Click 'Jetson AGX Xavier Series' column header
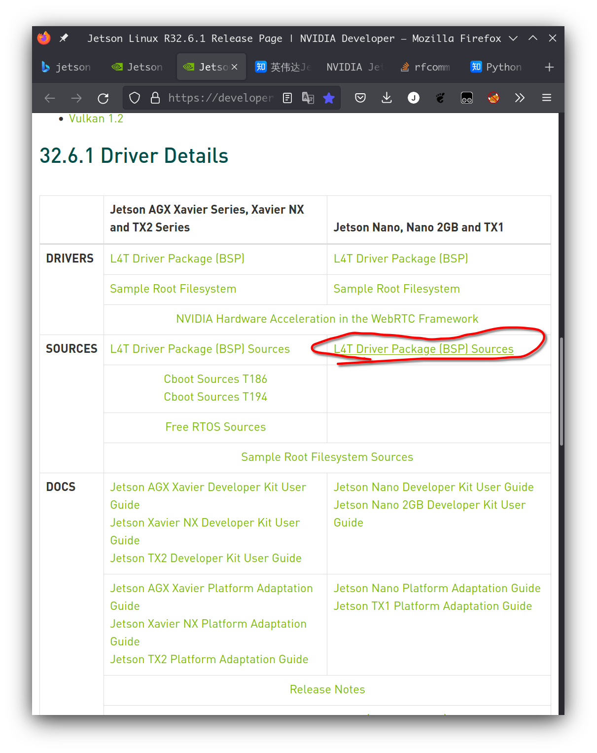The image size is (597, 753). (x=207, y=219)
